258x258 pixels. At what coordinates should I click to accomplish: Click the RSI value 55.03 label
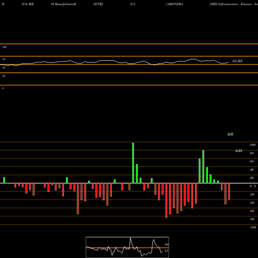pyautogui.click(x=237, y=61)
